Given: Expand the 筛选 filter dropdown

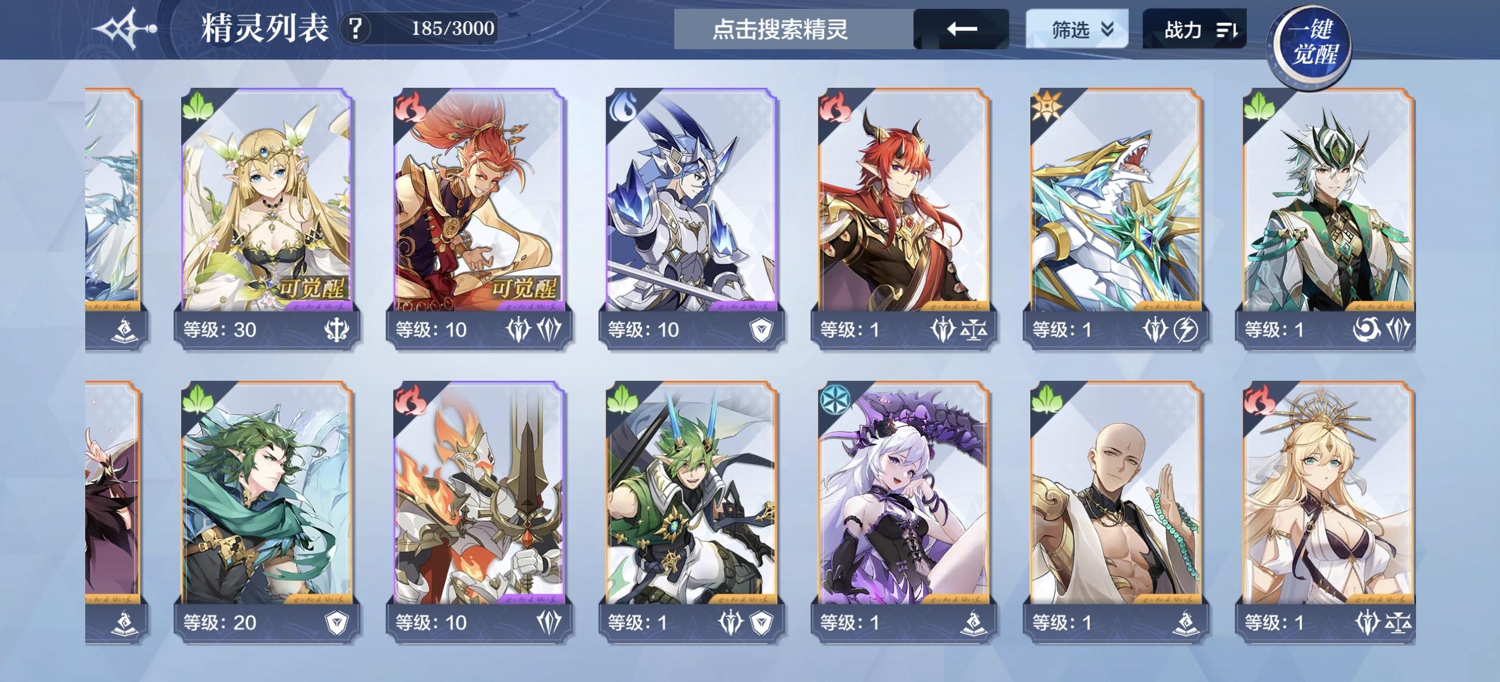Looking at the screenshot, I should pos(1077,29).
